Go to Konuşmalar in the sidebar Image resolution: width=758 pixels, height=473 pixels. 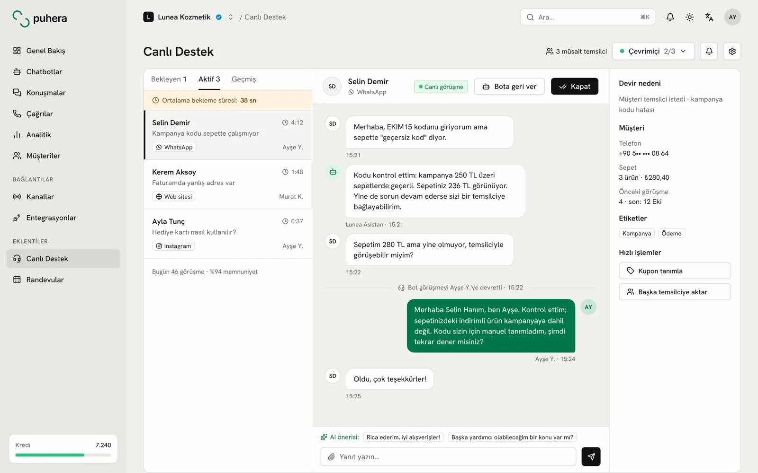point(63,93)
